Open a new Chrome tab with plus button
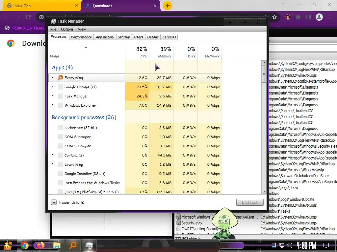The image size is (337, 252). click(x=168, y=6)
